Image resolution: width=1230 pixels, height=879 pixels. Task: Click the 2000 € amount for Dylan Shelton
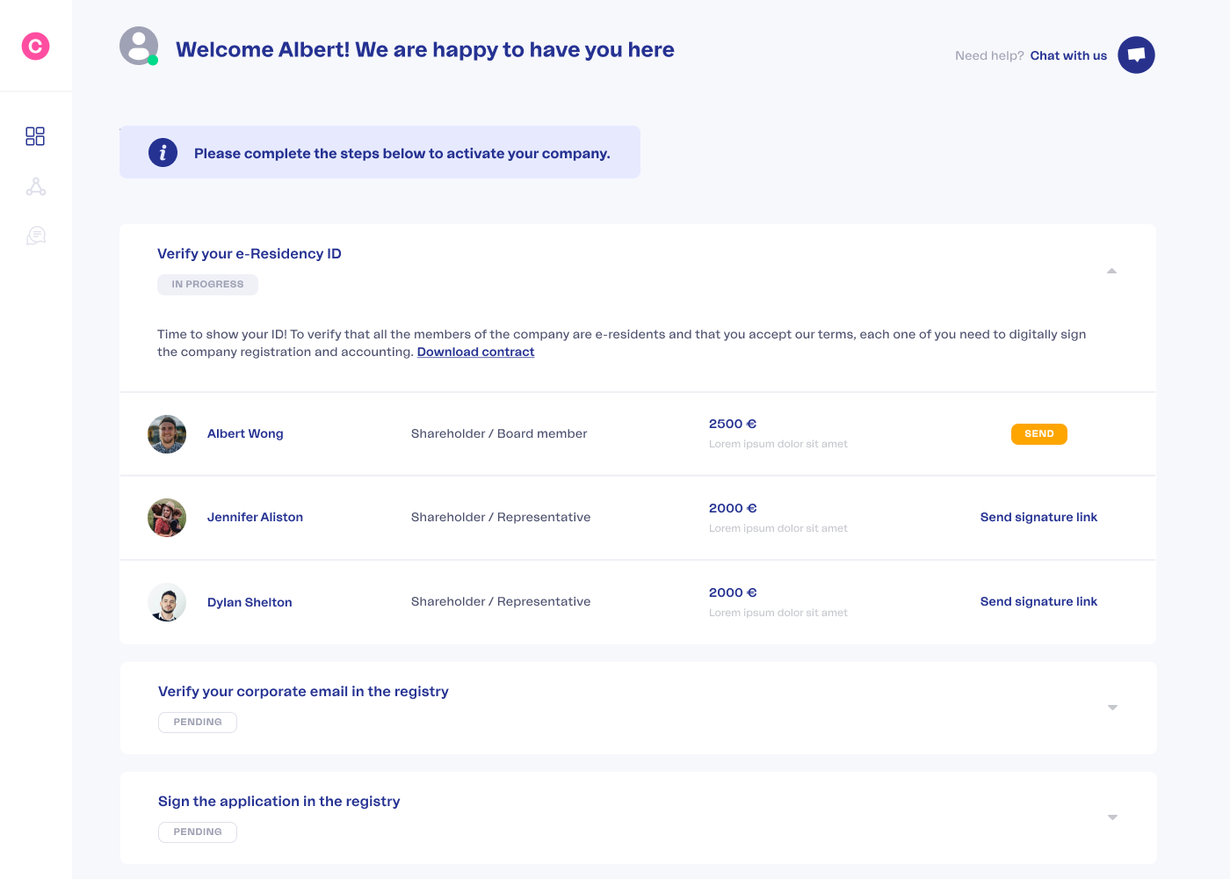tap(733, 592)
